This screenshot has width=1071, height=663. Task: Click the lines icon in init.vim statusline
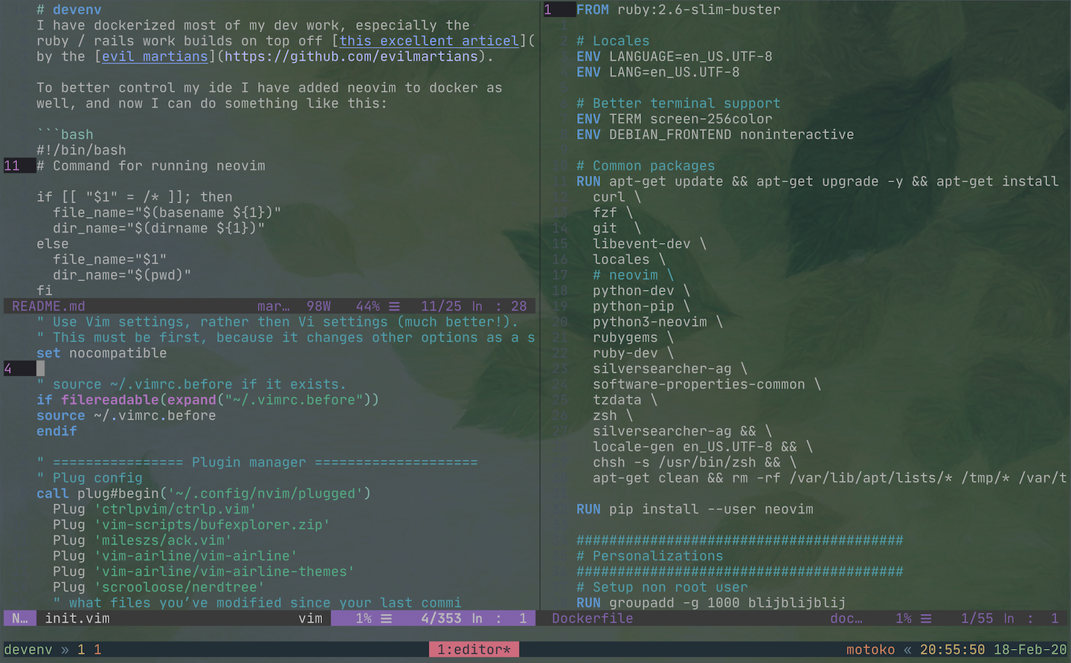point(386,618)
